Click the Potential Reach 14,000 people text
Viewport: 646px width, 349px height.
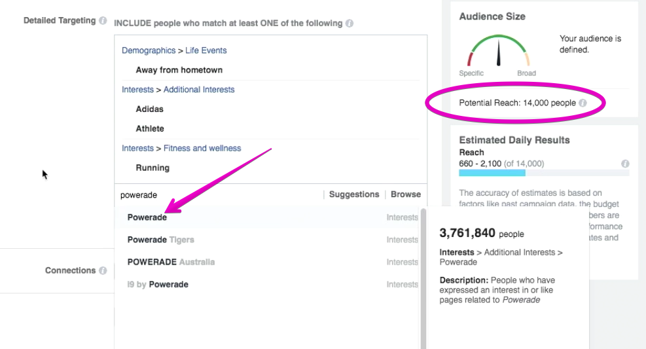pyautogui.click(x=518, y=103)
